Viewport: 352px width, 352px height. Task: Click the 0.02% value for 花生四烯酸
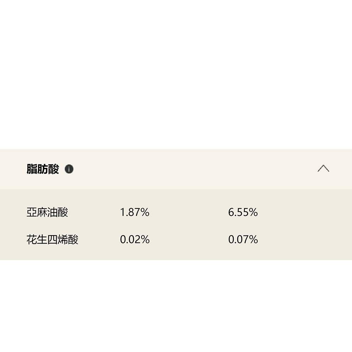pos(135,240)
